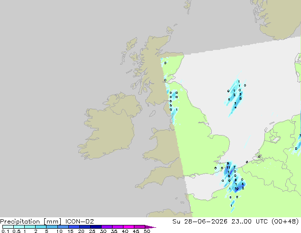Click the '(00+48)' forecast offset text

tap(285, 222)
